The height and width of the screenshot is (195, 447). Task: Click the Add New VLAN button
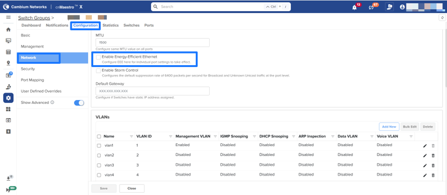click(x=388, y=126)
